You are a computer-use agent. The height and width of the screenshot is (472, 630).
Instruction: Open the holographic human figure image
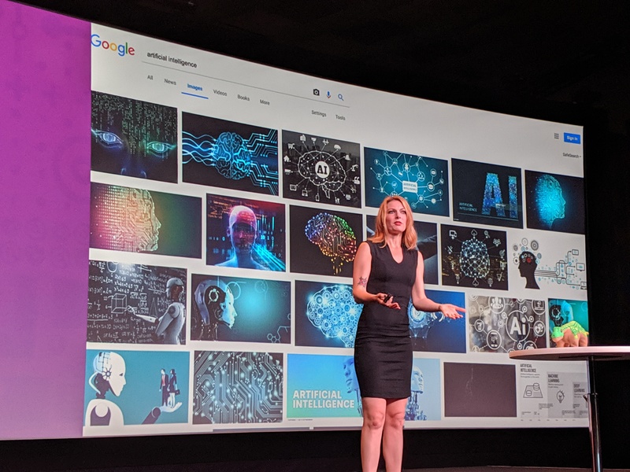[x=246, y=233]
